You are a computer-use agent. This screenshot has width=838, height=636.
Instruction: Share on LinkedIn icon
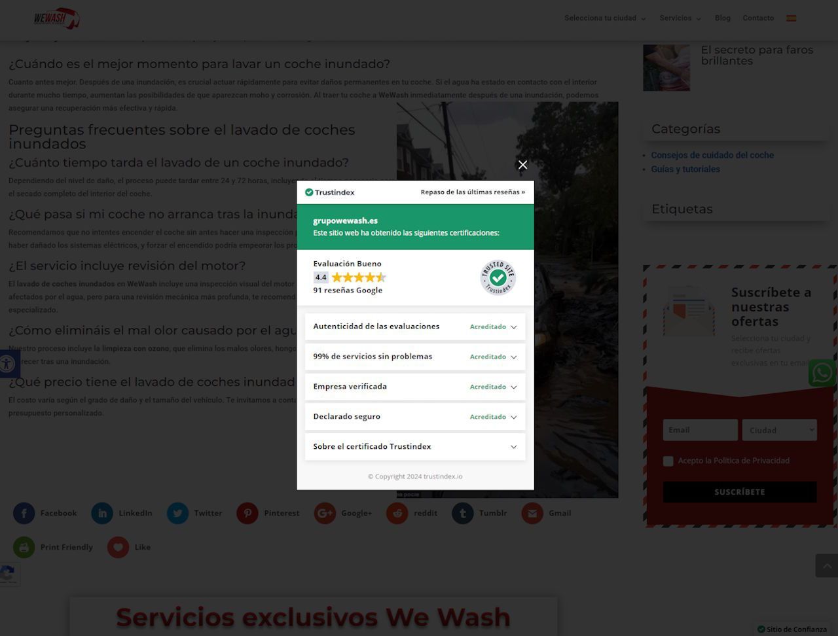tap(102, 514)
